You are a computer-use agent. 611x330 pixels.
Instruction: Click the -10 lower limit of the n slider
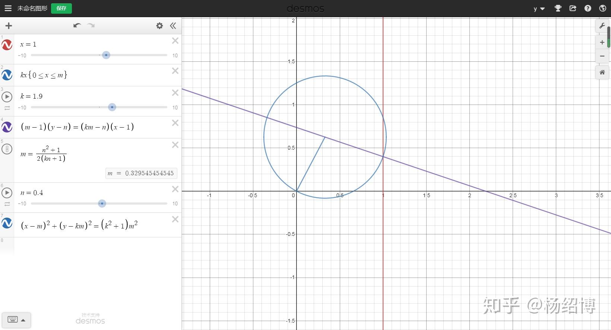[x=22, y=204]
